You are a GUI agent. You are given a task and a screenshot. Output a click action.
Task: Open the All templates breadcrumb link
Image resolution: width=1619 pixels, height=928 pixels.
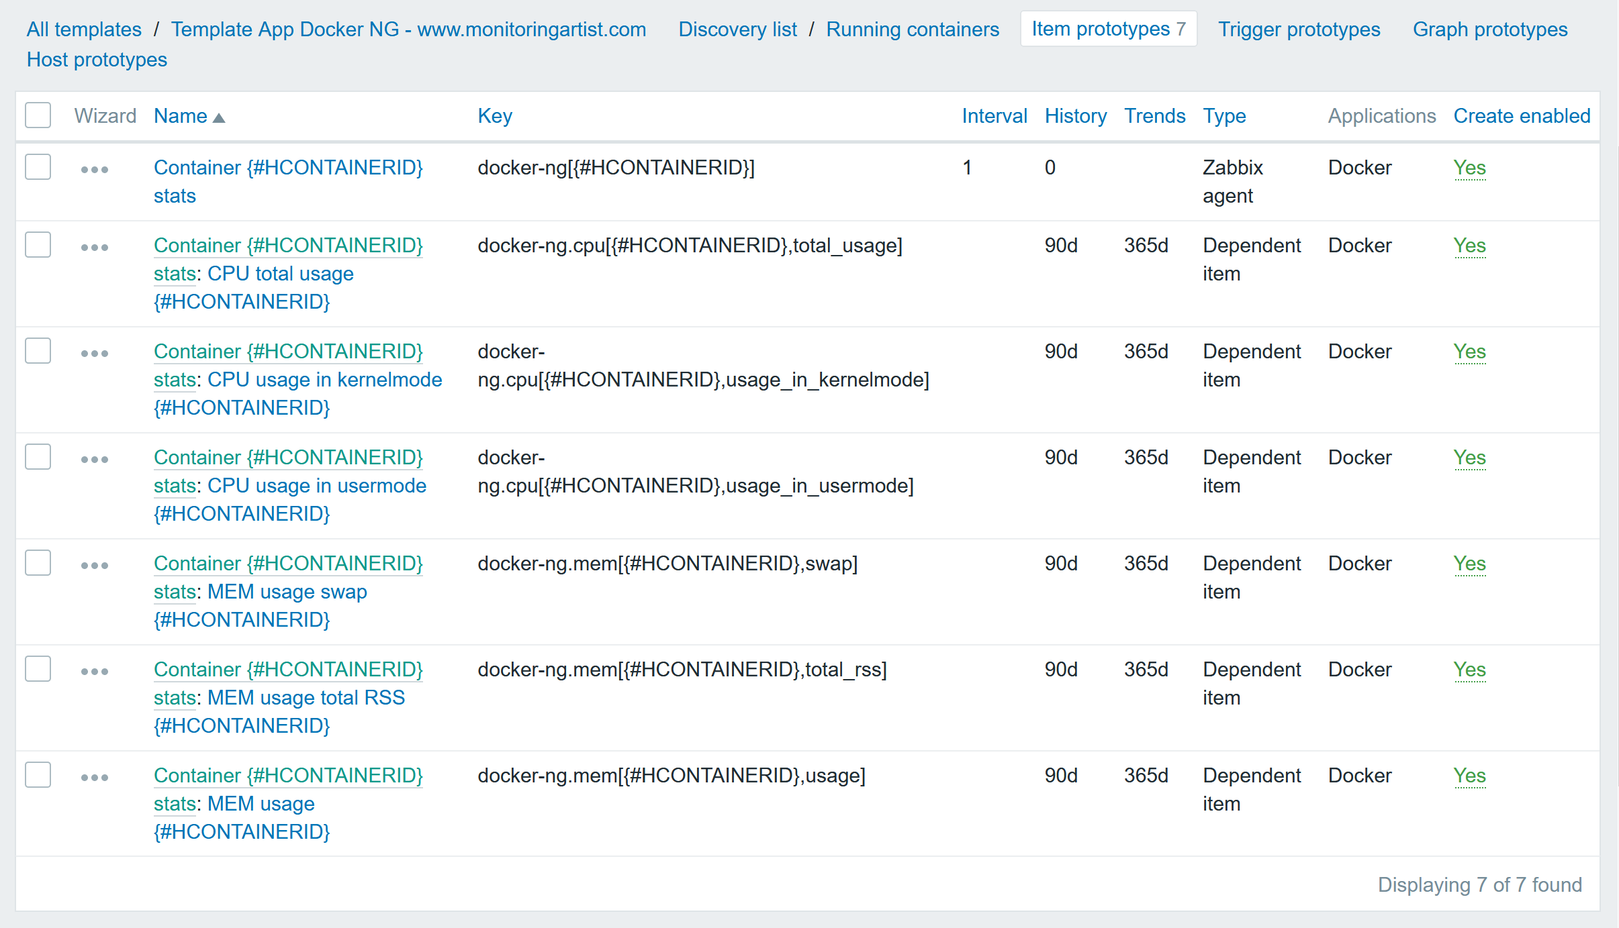coord(84,29)
